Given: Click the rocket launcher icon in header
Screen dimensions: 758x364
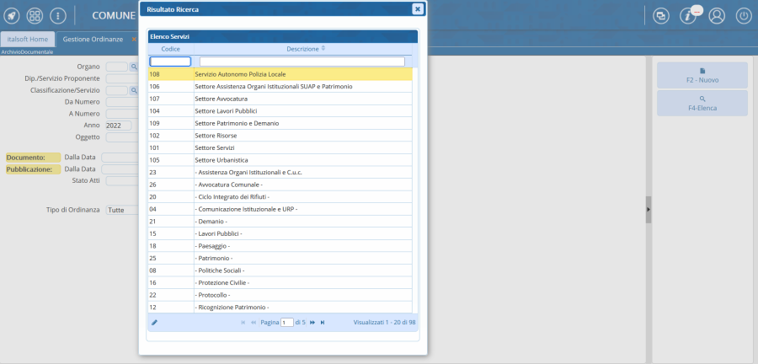Looking at the screenshot, I should 13,16.
